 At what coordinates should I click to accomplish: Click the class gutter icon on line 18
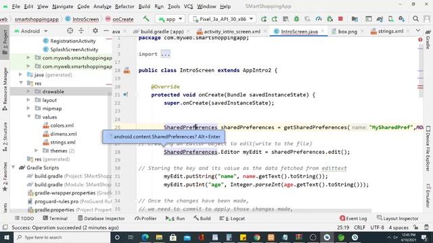pos(127,70)
